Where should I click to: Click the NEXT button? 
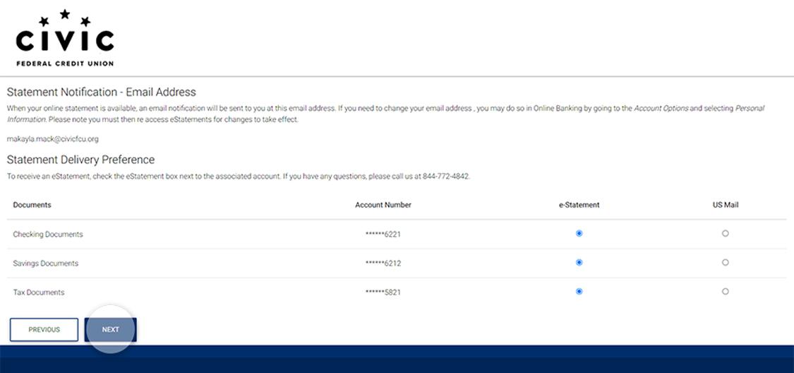pyautogui.click(x=110, y=329)
